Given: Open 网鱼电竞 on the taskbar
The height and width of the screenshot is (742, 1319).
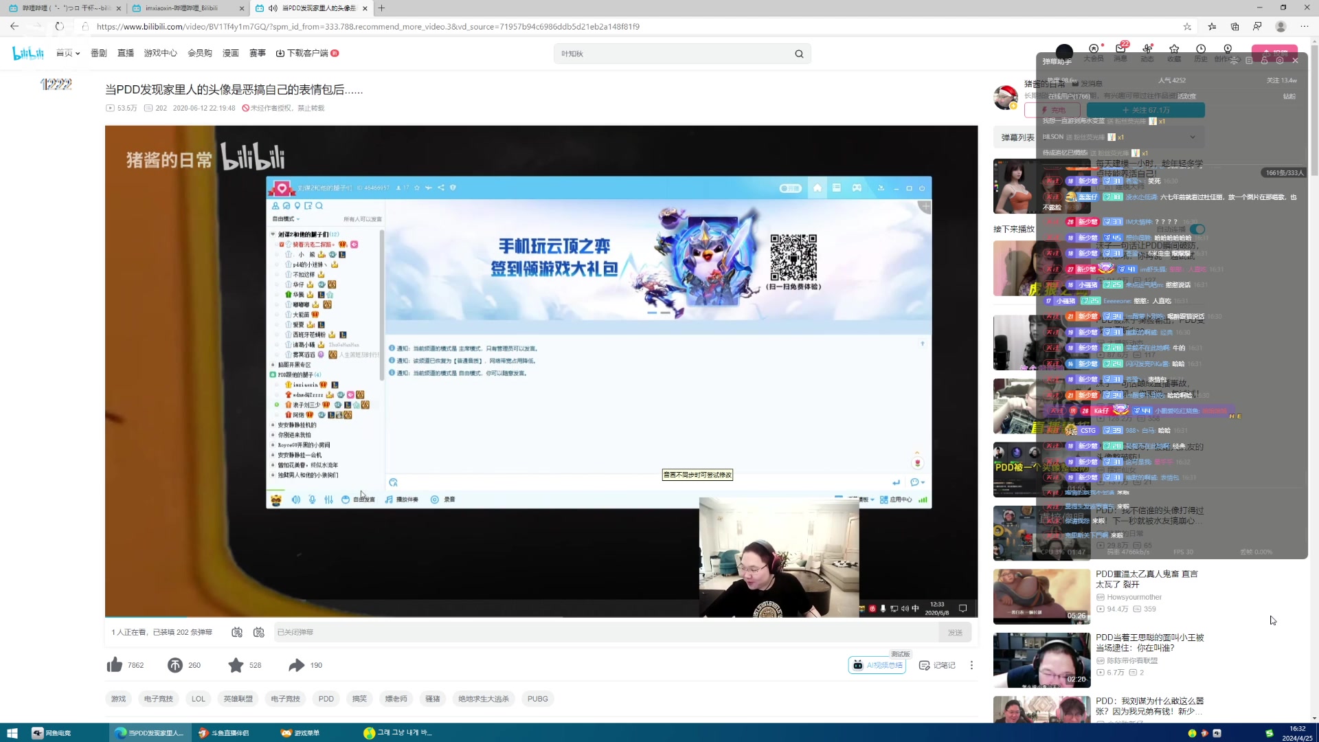Looking at the screenshot, I should 52,732.
